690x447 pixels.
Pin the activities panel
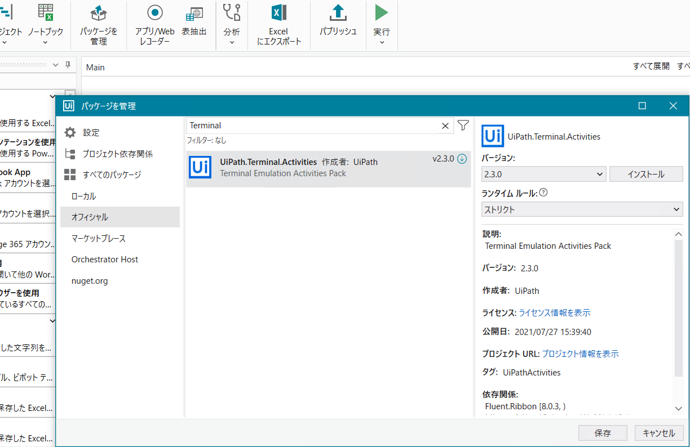coord(68,65)
